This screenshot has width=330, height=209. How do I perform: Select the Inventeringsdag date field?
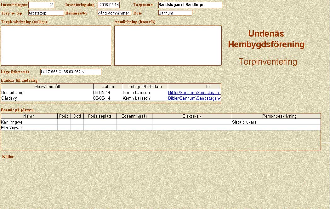(109, 5)
